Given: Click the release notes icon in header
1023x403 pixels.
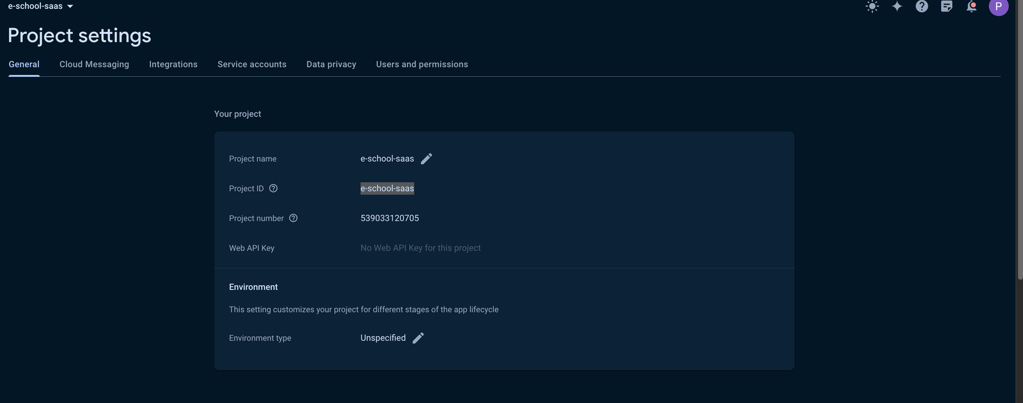Looking at the screenshot, I should [x=946, y=6].
